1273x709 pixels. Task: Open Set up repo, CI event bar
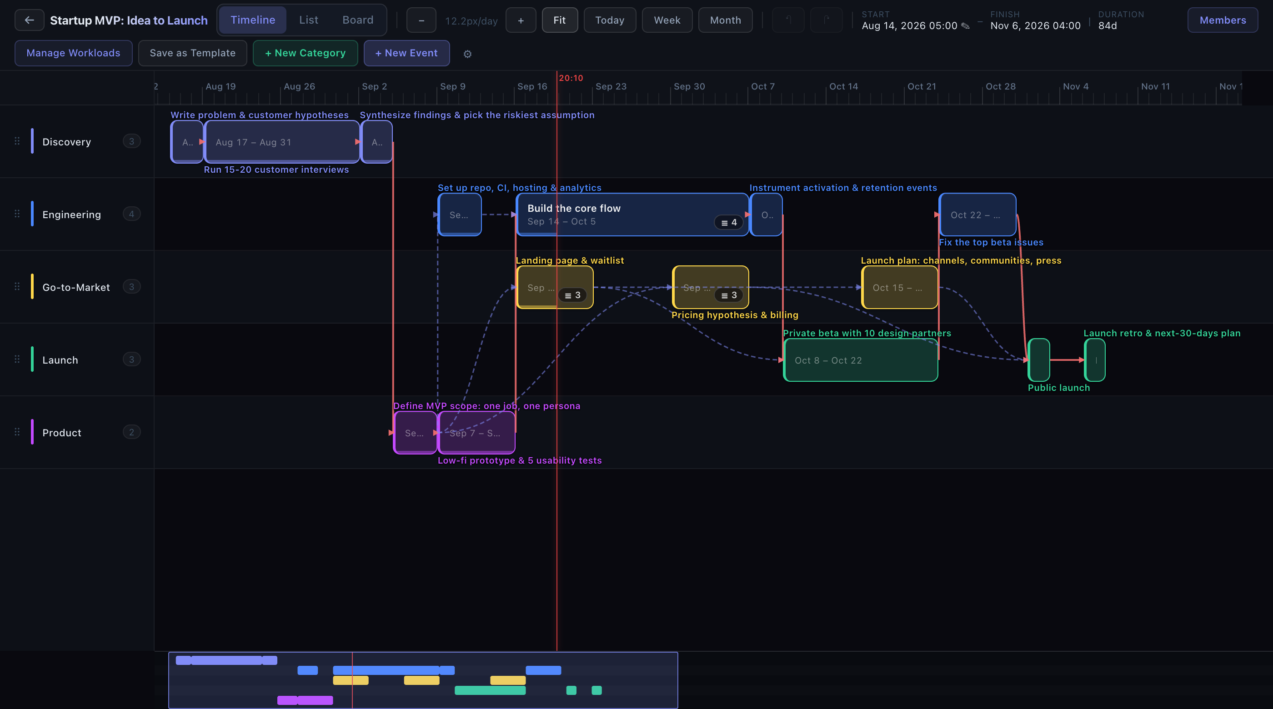click(460, 215)
